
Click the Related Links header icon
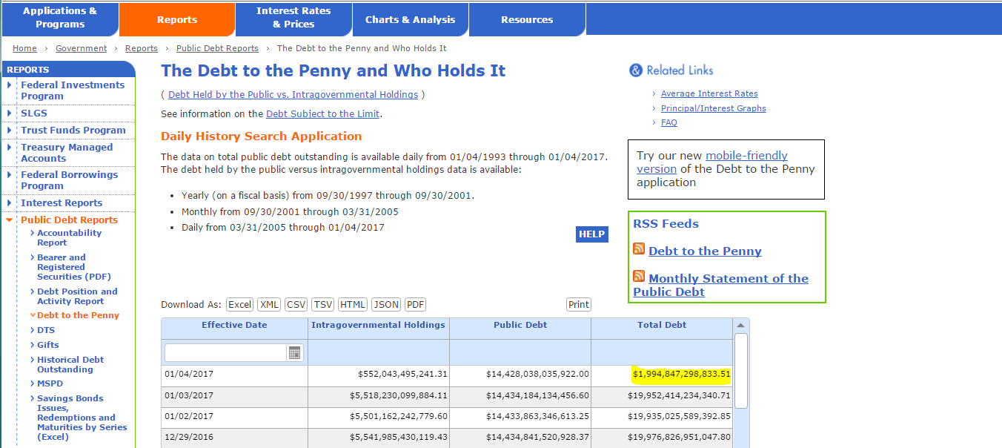[x=635, y=70]
